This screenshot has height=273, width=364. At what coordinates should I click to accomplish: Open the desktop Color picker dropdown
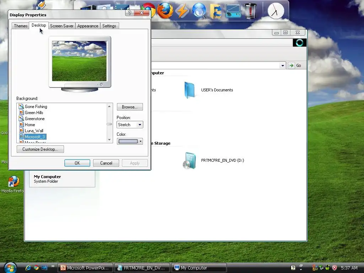click(x=130, y=141)
